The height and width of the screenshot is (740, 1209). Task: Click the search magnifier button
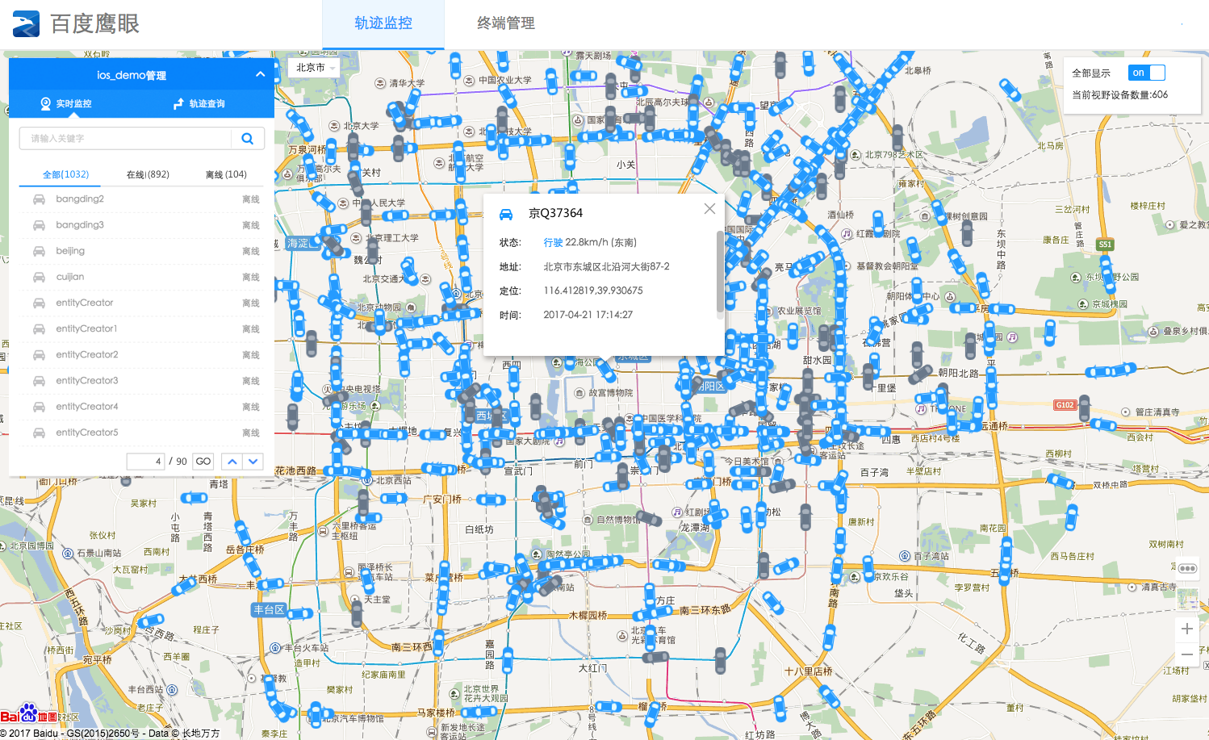coord(247,139)
